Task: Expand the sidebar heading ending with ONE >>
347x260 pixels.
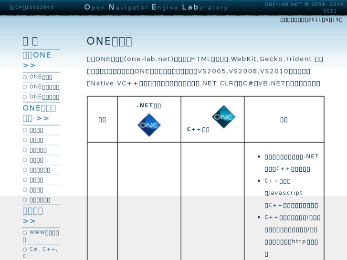Action: pyautogui.click(x=37, y=60)
